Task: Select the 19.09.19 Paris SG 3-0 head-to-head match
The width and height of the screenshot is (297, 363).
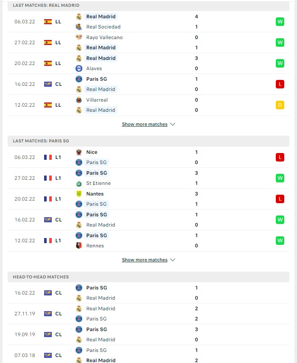Action: tap(148, 335)
